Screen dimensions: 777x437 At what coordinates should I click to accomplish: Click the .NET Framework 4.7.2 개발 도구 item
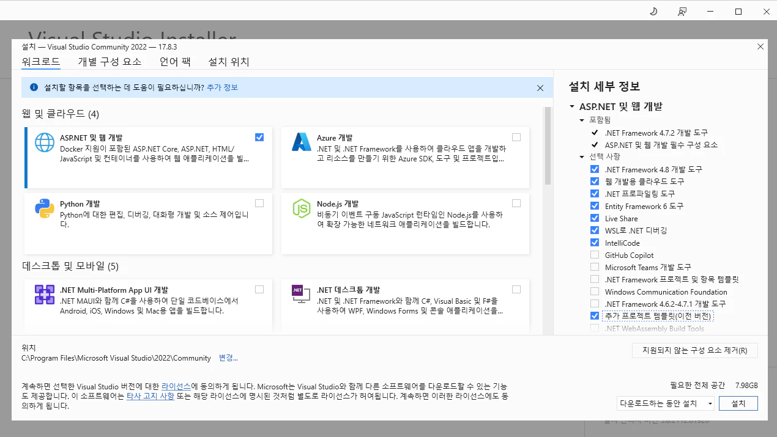[656, 133]
